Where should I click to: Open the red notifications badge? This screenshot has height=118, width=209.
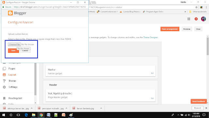pyautogui.click(x=196, y=19)
